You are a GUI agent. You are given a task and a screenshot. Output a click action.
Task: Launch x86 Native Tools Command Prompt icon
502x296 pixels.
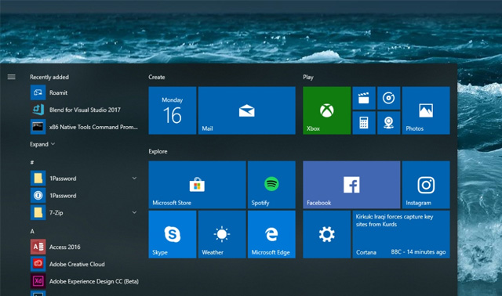[x=38, y=127]
